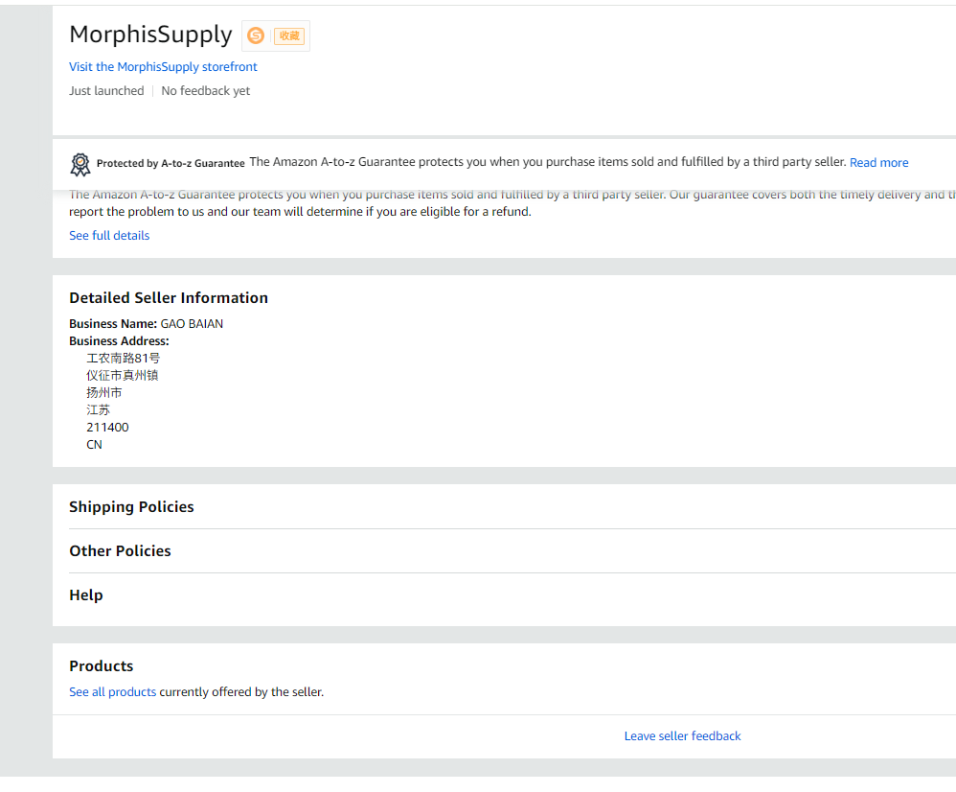Screen dimensions: 956x792
Task: Click the Detailed Seller Information heading
Action: (169, 297)
